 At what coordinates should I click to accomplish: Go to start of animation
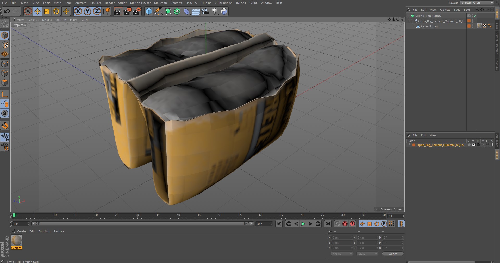(279, 224)
